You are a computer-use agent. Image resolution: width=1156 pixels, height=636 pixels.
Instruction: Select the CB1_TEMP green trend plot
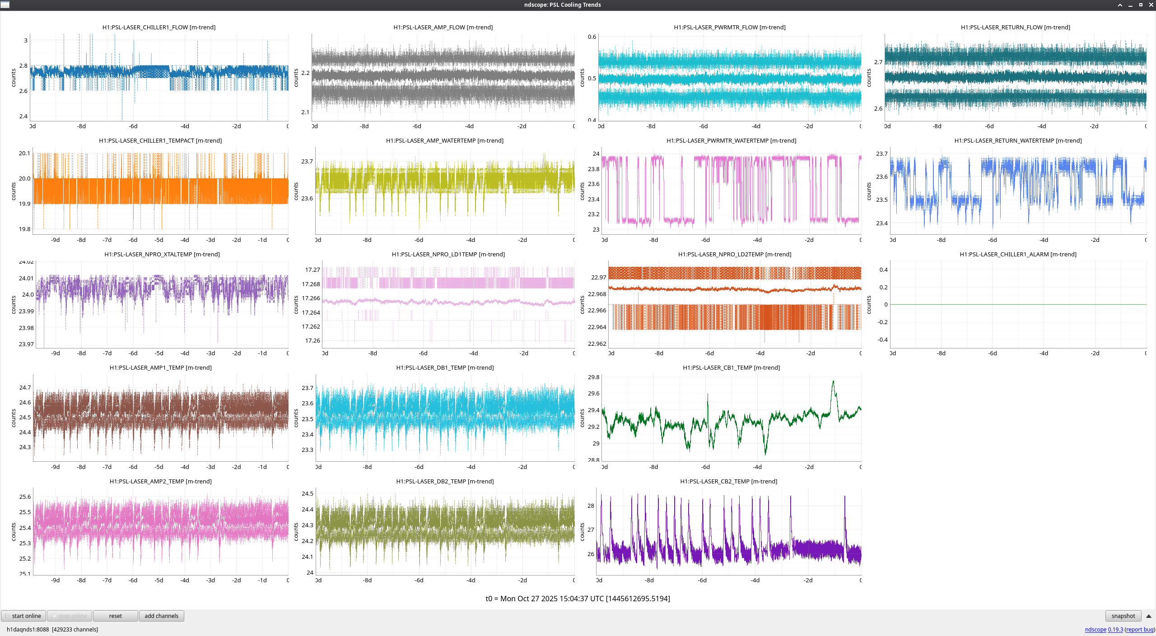[732, 418]
